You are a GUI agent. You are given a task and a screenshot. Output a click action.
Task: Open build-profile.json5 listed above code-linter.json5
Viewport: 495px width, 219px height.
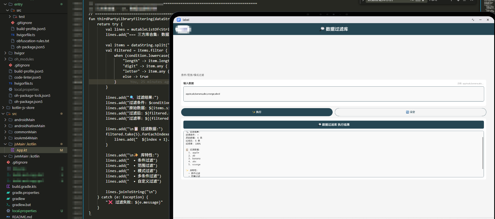29,71
